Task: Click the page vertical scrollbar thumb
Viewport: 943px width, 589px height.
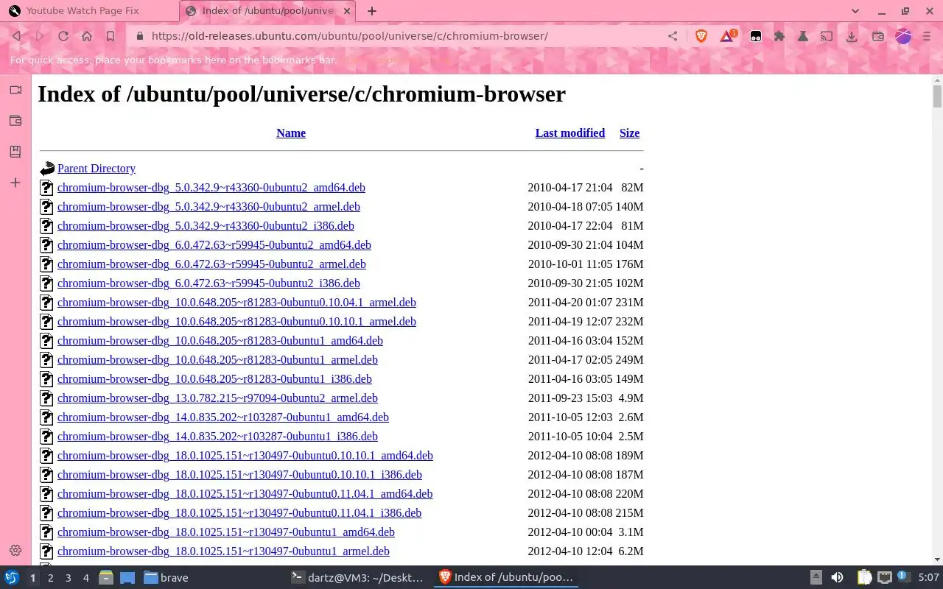Action: tap(937, 96)
